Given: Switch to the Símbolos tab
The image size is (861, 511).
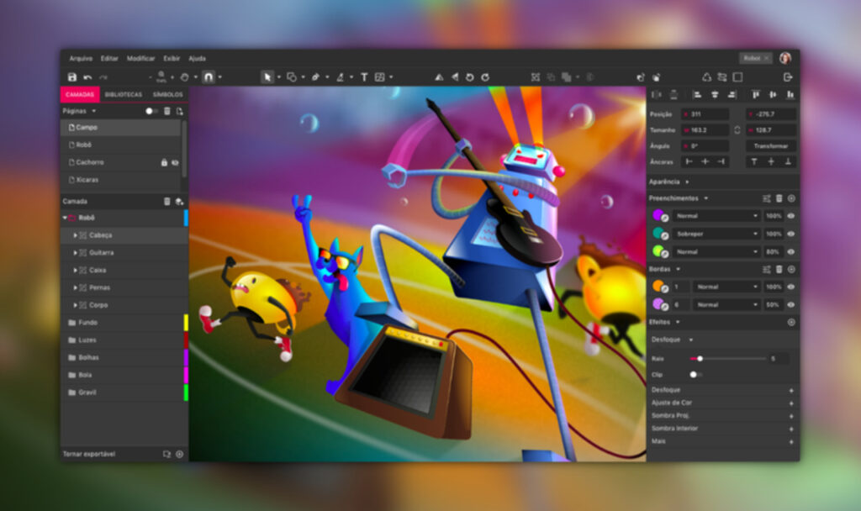Looking at the screenshot, I should coord(167,95).
